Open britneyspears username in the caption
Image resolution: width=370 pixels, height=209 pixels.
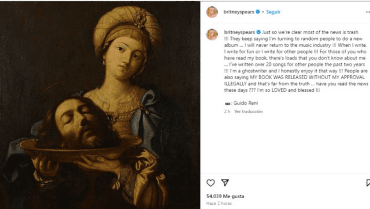[x=240, y=32]
